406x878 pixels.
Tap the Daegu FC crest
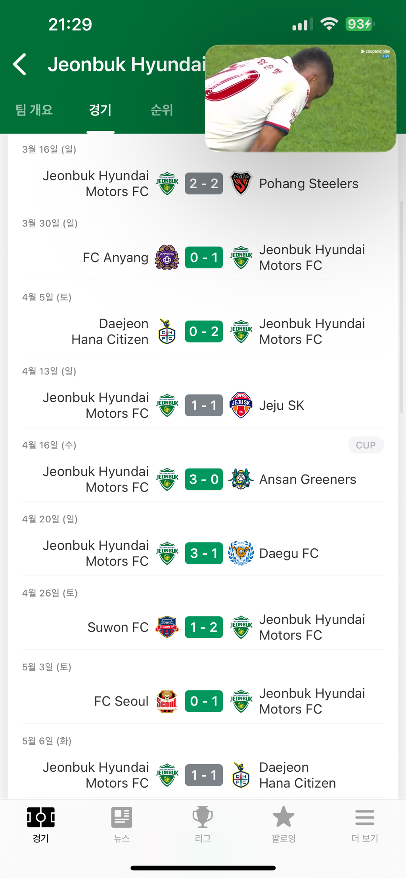point(241,553)
